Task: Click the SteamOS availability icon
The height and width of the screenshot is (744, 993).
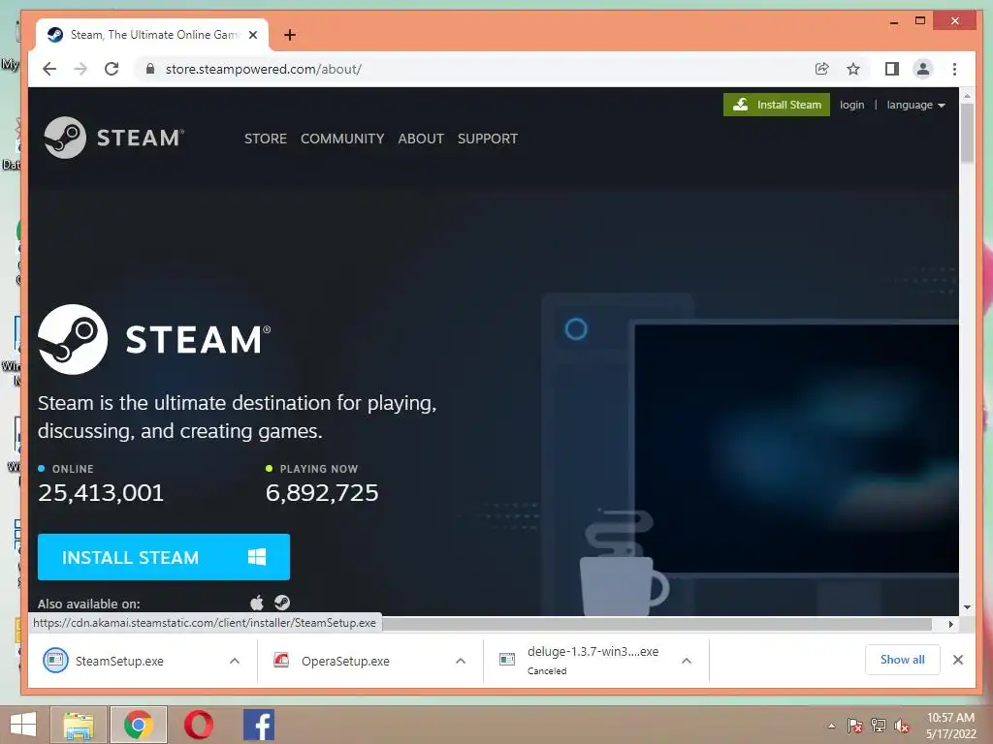Action: 282,603
